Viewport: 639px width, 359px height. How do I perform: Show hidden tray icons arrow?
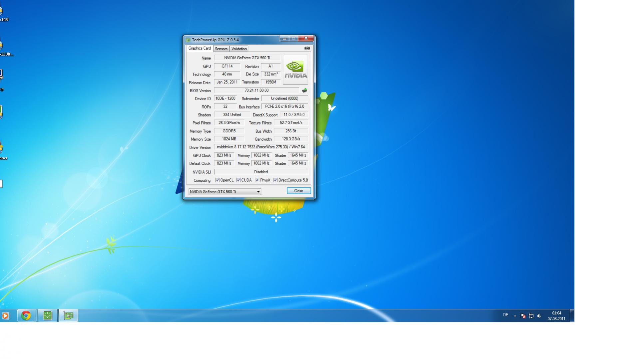515,316
